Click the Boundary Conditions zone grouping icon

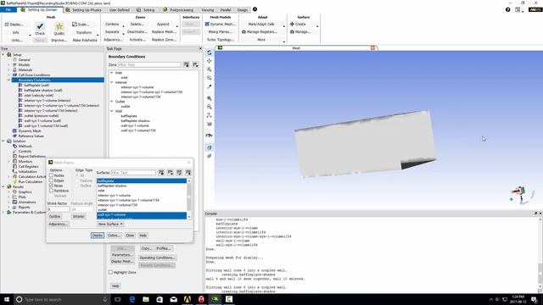(x=196, y=64)
